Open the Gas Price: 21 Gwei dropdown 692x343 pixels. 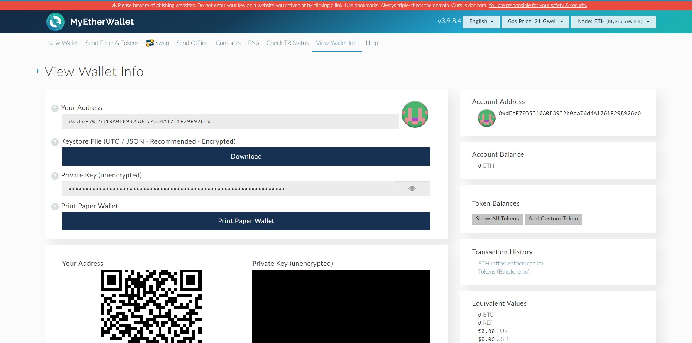(x=535, y=22)
